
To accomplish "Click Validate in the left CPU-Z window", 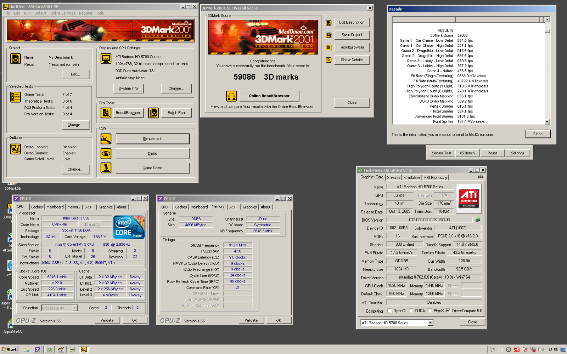I will click(107, 320).
